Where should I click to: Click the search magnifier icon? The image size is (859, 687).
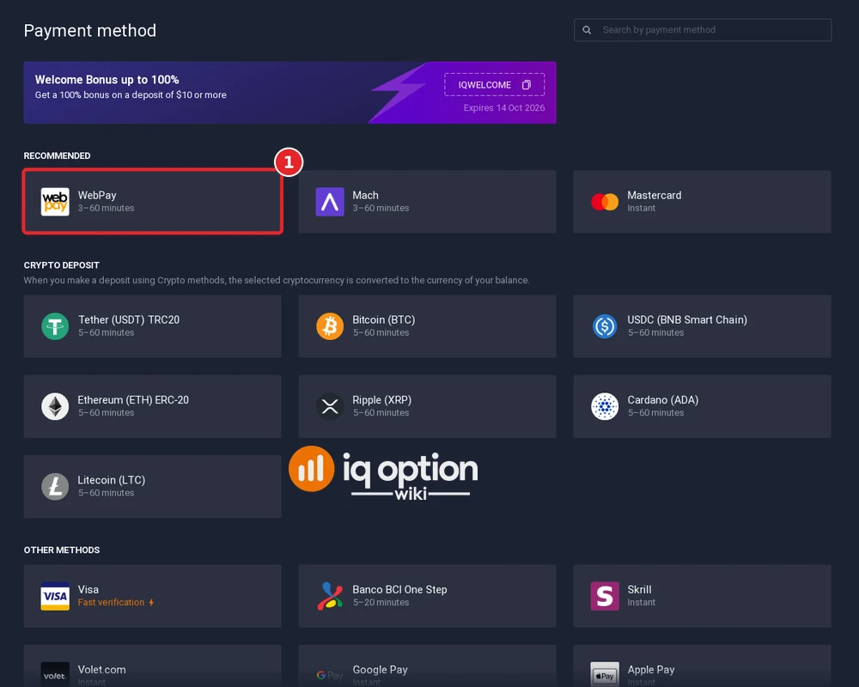click(587, 29)
